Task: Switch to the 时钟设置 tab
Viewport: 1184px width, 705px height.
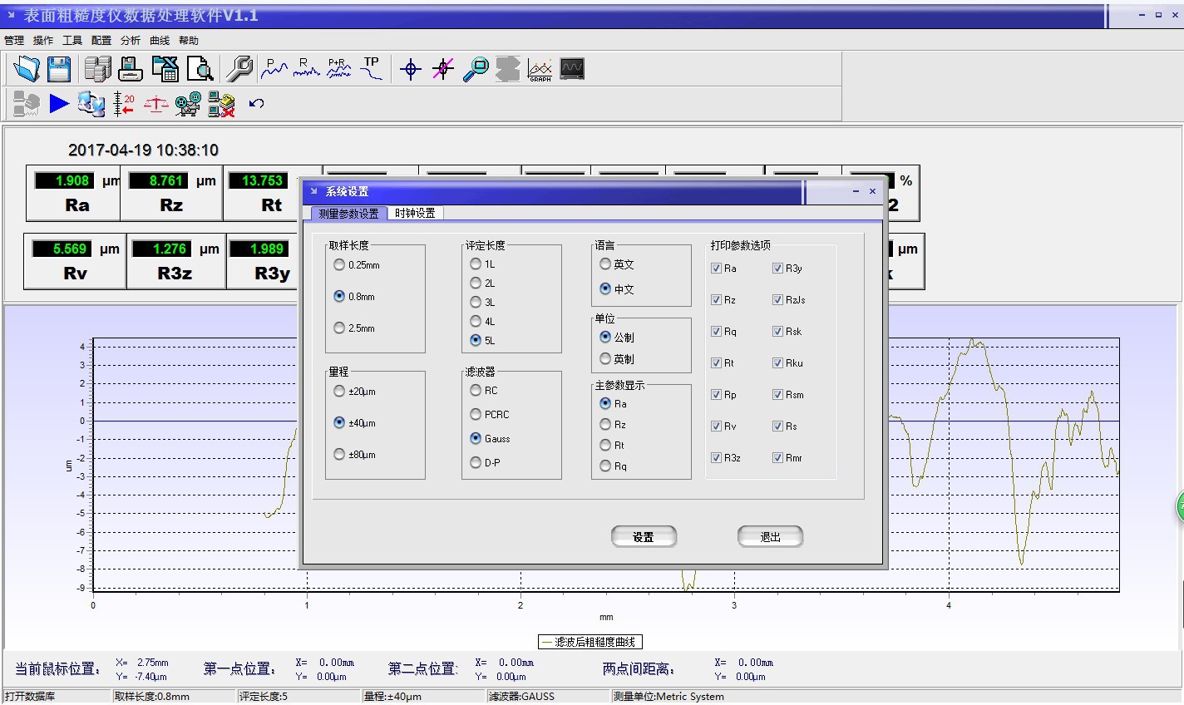Action: (415, 214)
